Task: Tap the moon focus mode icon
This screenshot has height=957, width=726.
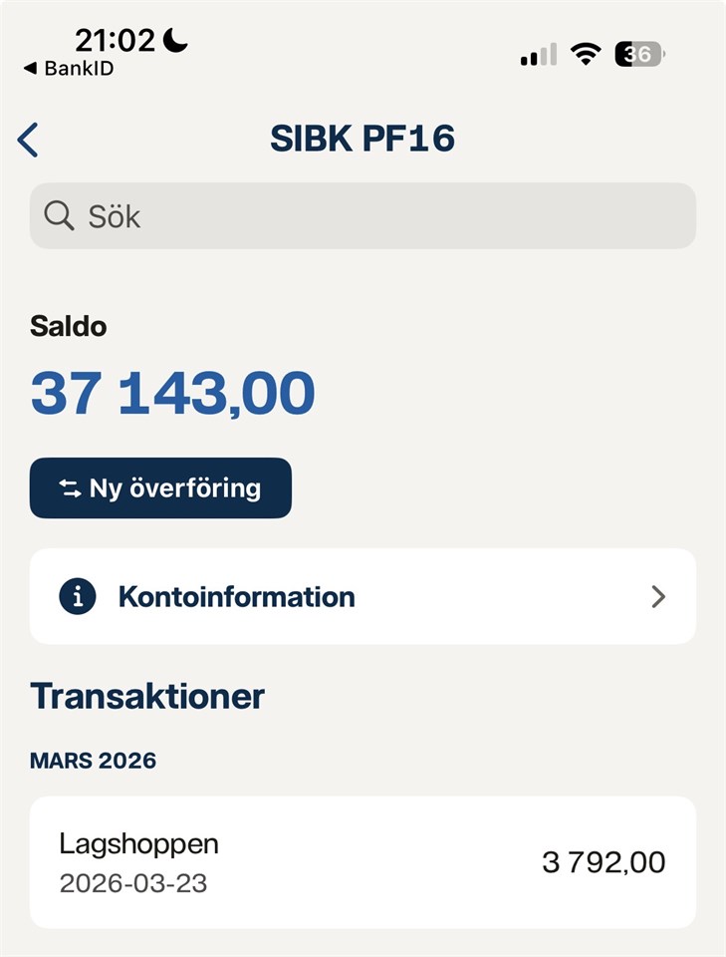Action: click(175, 40)
